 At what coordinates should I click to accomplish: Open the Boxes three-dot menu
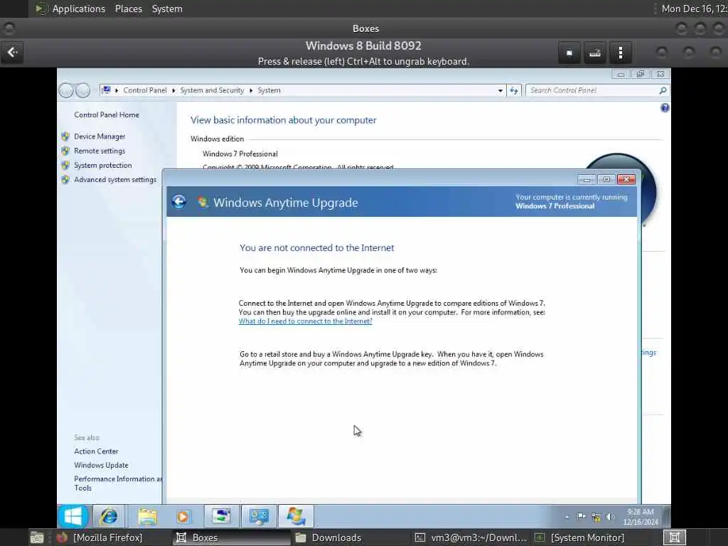pyautogui.click(x=620, y=53)
